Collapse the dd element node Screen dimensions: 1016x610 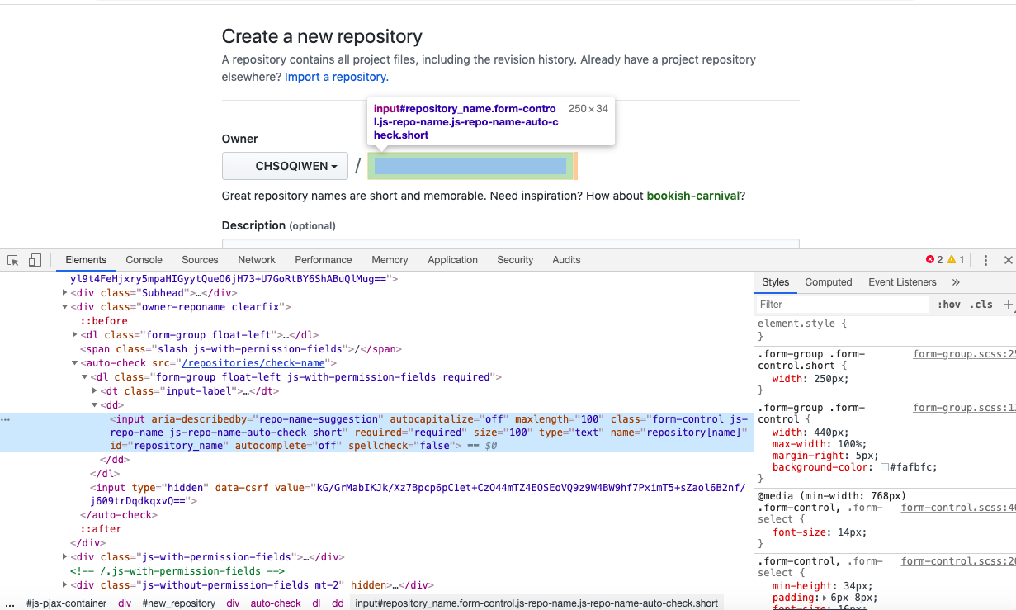[x=95, y=405]
